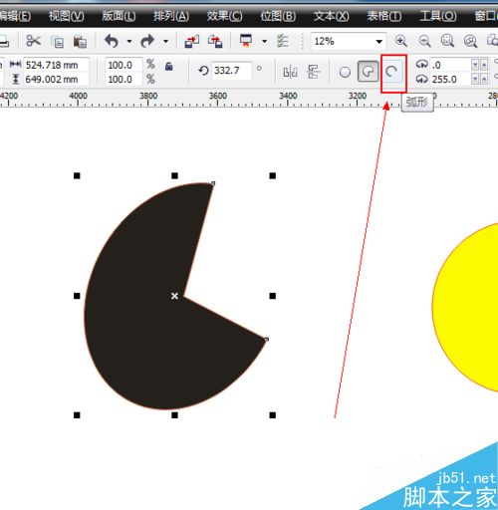The image size is (498, 510).
Task: Click the Options checklist icon
Action: point(283,41)
